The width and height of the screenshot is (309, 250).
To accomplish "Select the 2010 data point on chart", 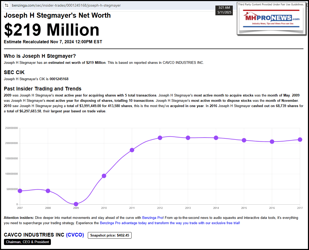I will click(x=104, y=176).
